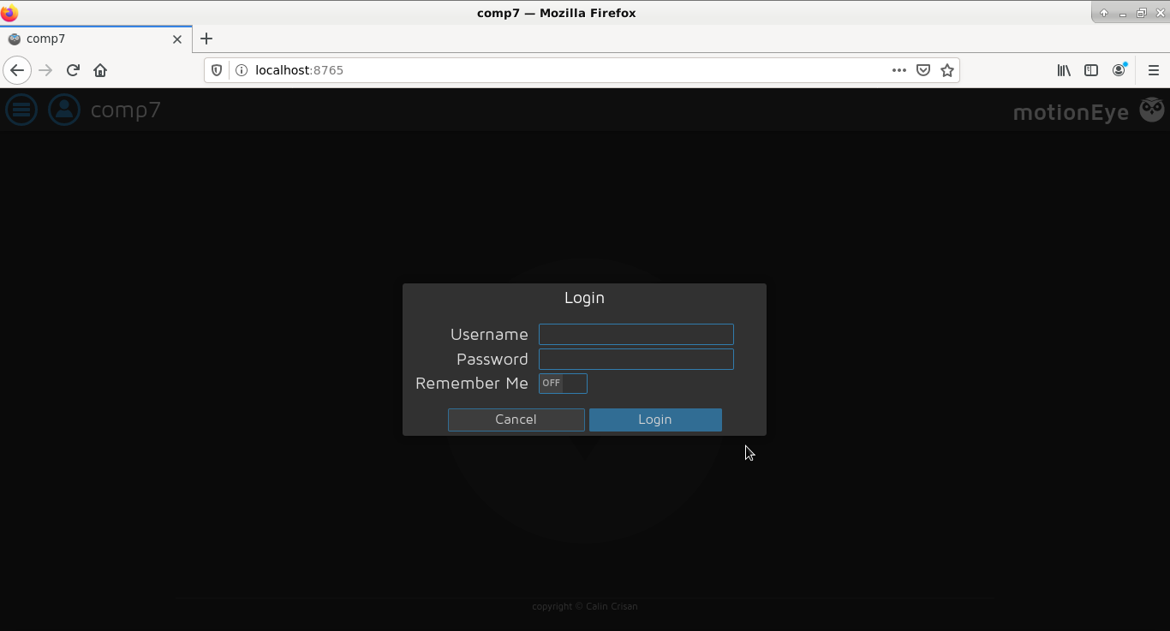Click the motionEye title text
Screen dimensions: 1170x631
click(x=1071, y=111)
